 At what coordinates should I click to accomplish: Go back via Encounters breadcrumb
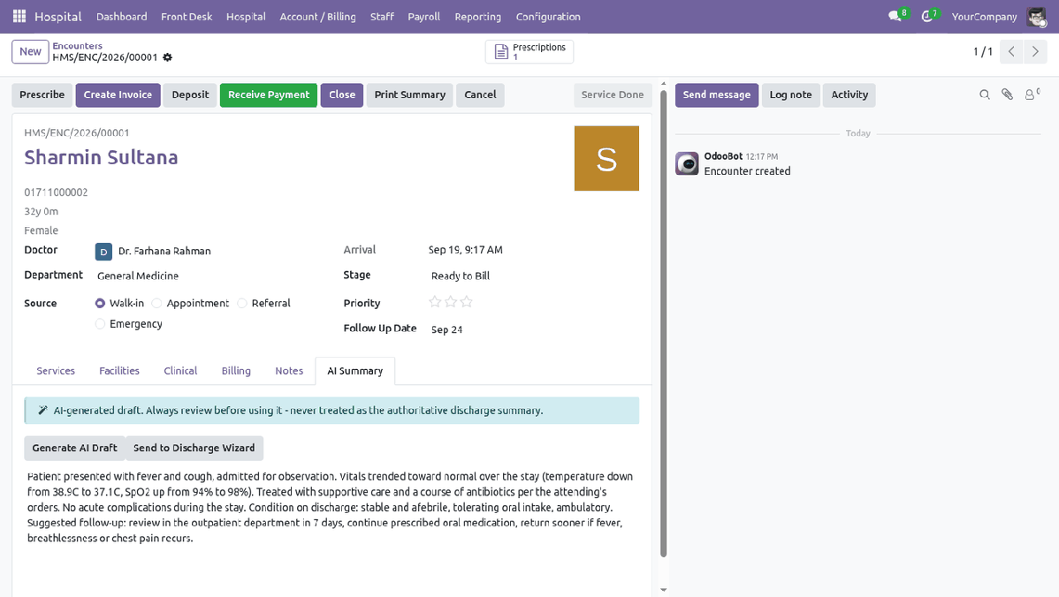coord(78,46)
